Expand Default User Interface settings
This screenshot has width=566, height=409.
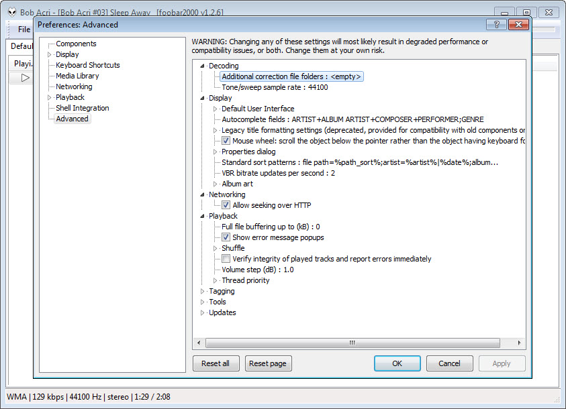pyautogui.click(x=215, y=109)
